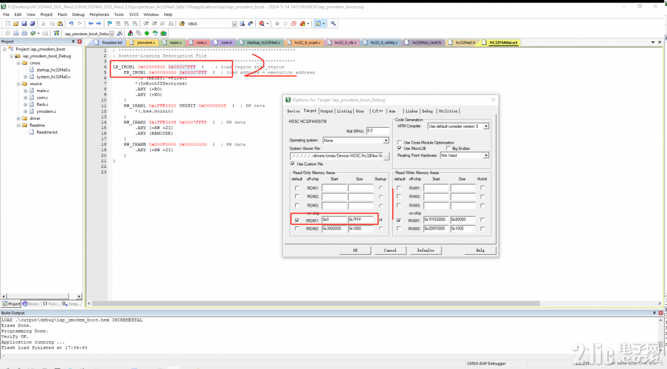667x369 pixels.
Task: Click the Manage Project Items icon
Action: point(130,33)
